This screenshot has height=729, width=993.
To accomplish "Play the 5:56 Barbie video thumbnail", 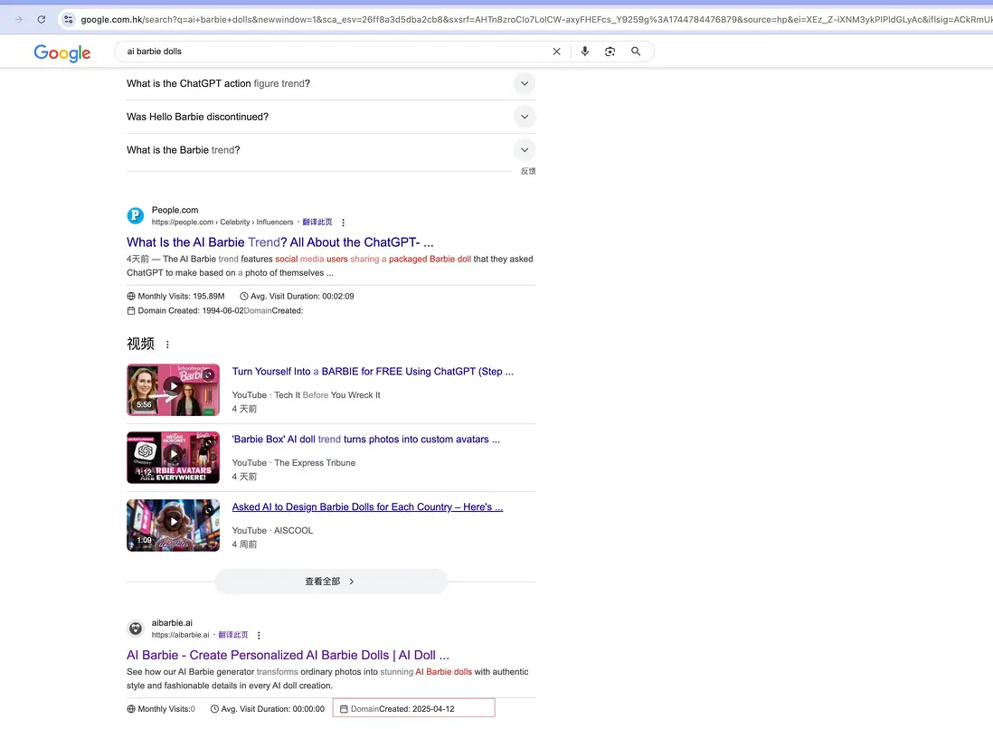I will click(173, 390).
